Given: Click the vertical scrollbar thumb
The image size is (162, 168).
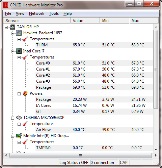Looking at the screenshot, I should pyautogui.click(x=156, y=69).
